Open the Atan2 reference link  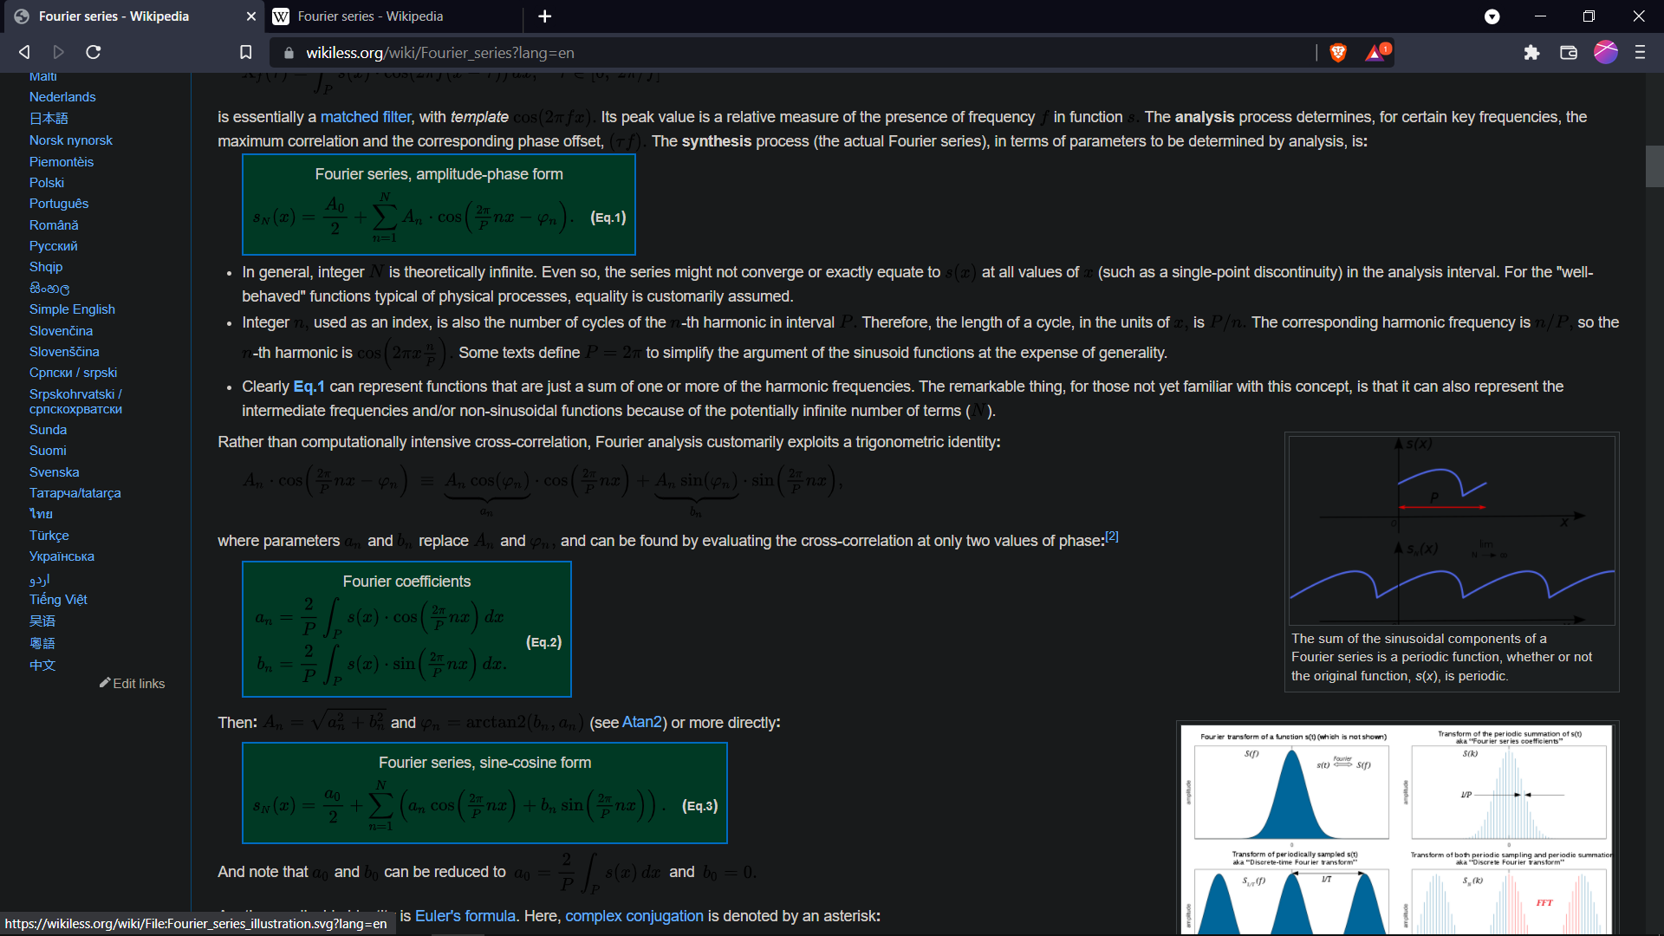pyautogui.click(x=641, y=721)
